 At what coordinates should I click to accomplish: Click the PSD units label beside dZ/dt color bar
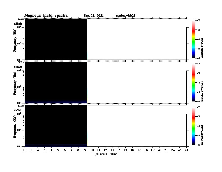202,135
